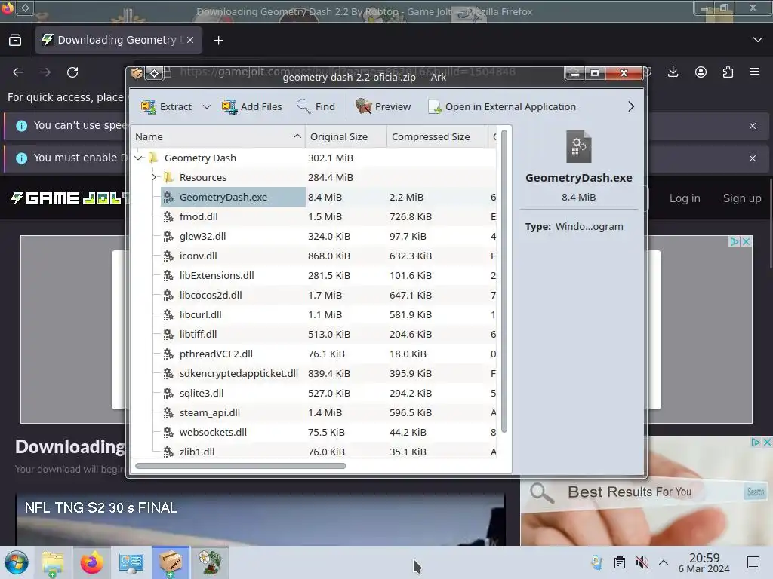Viewport: 773px width, 579px height.
Task: Reload the Firefox page
Action: click(x=72, y=72)
